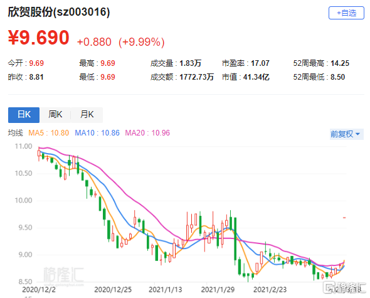Switch to the 周K weekly tab

tap(55, 115)
